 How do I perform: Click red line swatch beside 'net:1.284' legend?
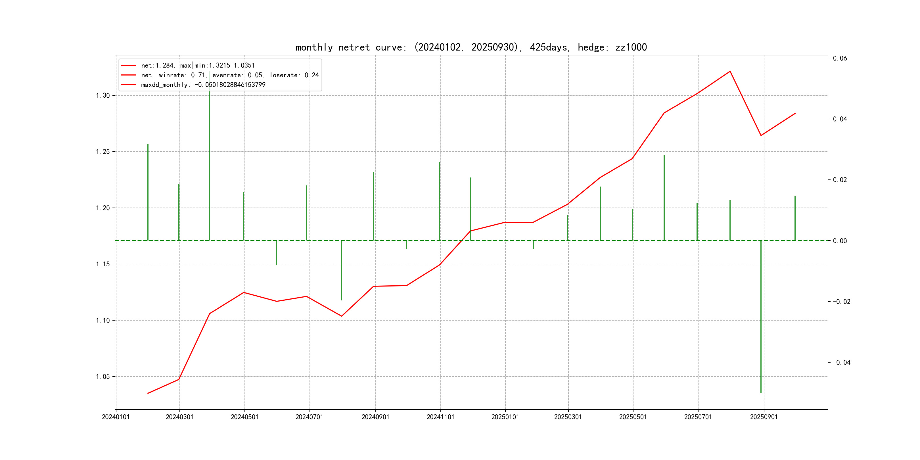pyautogui.click(x=129, y=66)
